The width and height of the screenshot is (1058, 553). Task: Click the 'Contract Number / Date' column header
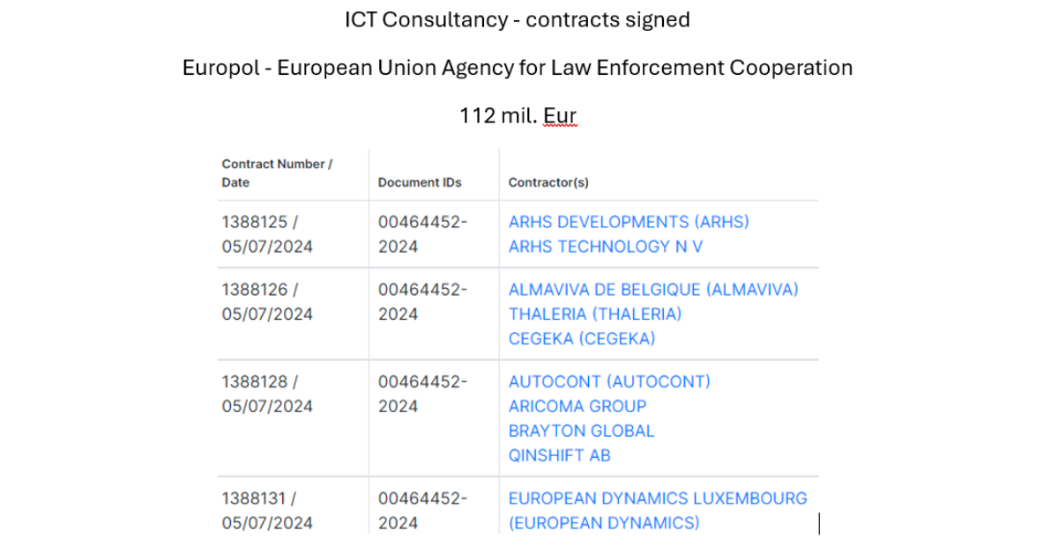click(x=277, y=173)
